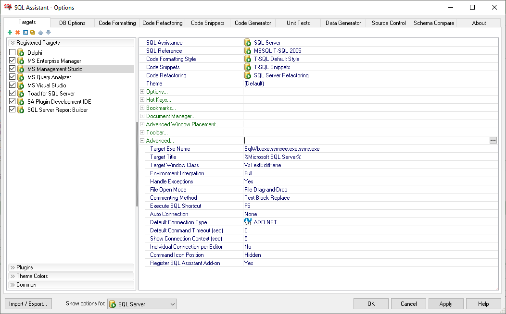Click the orange X Delete target icon
Image resolution: width=506 pixels, height=314 pixels.
(x=17, y=33)
